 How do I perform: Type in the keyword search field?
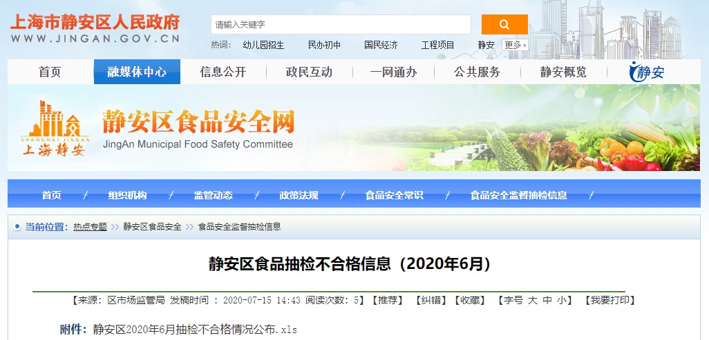click(340, 25)
